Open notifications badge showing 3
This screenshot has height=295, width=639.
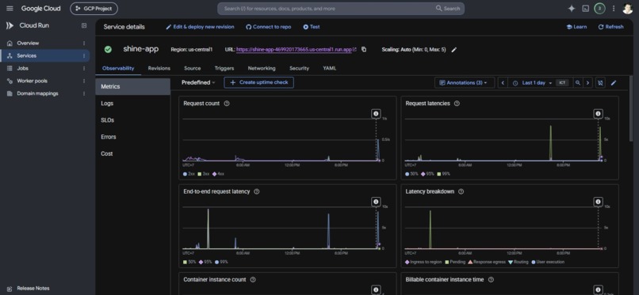(x=599, y=9)
